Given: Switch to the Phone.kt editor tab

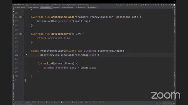Looking at the screenshot, I should (x=57, y=8).
